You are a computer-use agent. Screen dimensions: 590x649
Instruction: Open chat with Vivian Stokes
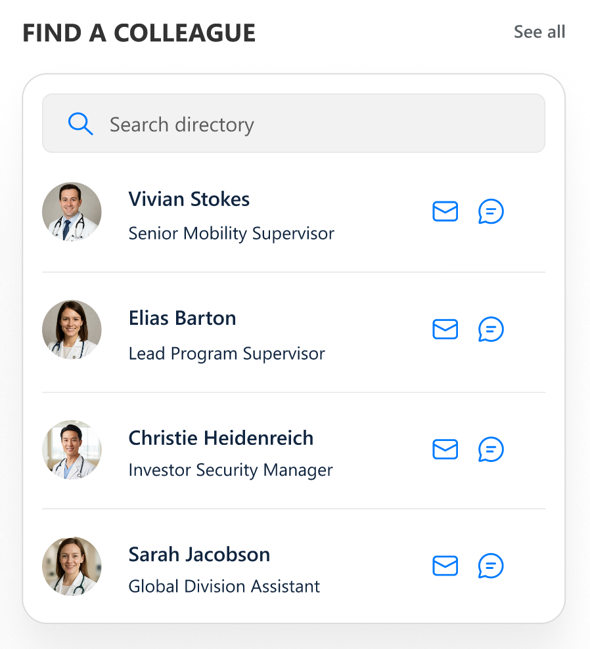pos(491,212)
